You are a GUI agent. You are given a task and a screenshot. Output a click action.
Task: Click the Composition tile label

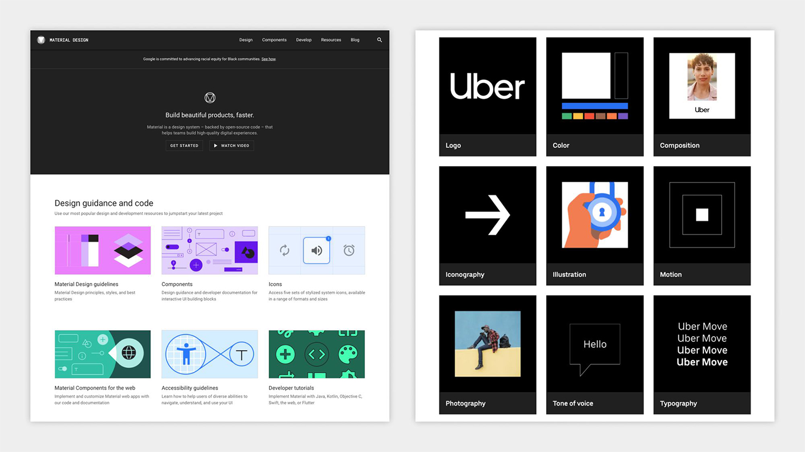click(679, 146)
